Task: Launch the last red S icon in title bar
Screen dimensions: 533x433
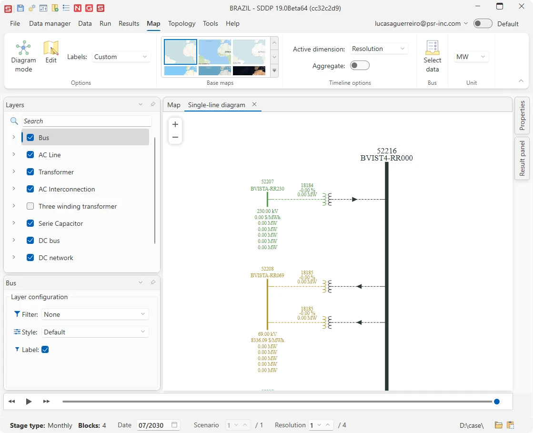Action: point(101,8)
